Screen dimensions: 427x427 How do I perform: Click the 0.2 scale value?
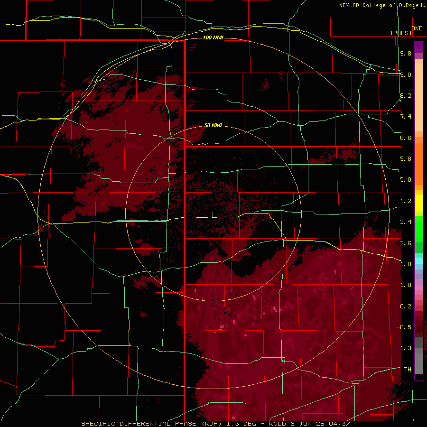[406, 306]
